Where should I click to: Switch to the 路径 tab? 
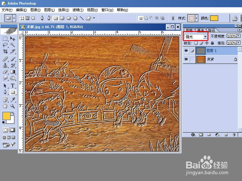pos(211,30)
